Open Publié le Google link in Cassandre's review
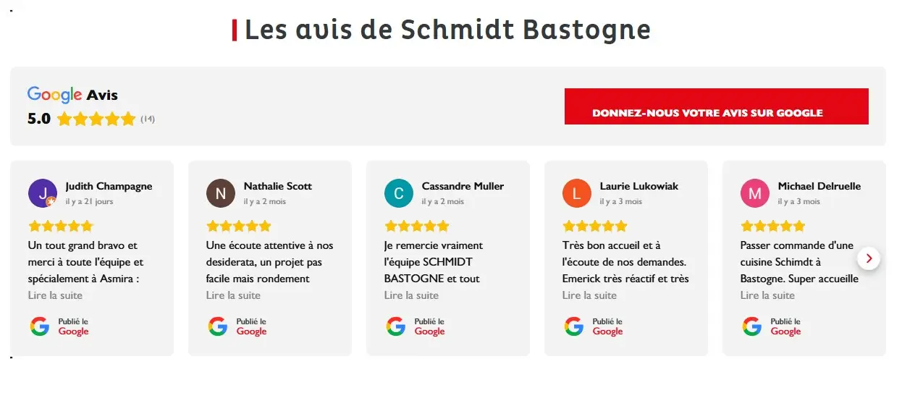Screen dimensions: 902x393 tap(429, 326)
